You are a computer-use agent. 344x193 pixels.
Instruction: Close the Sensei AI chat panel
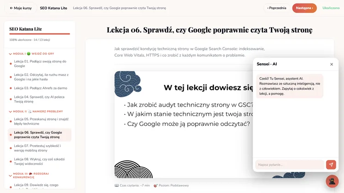332,64
